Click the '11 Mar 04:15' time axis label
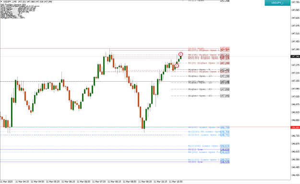This screenshot has height=184, width=300. click(x=22, y=182)
